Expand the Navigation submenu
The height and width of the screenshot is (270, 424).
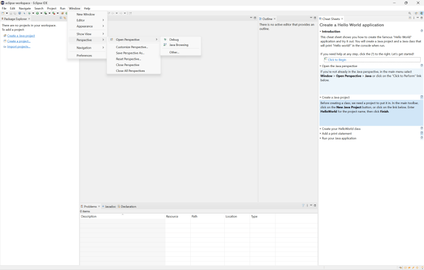click(87, 48)
